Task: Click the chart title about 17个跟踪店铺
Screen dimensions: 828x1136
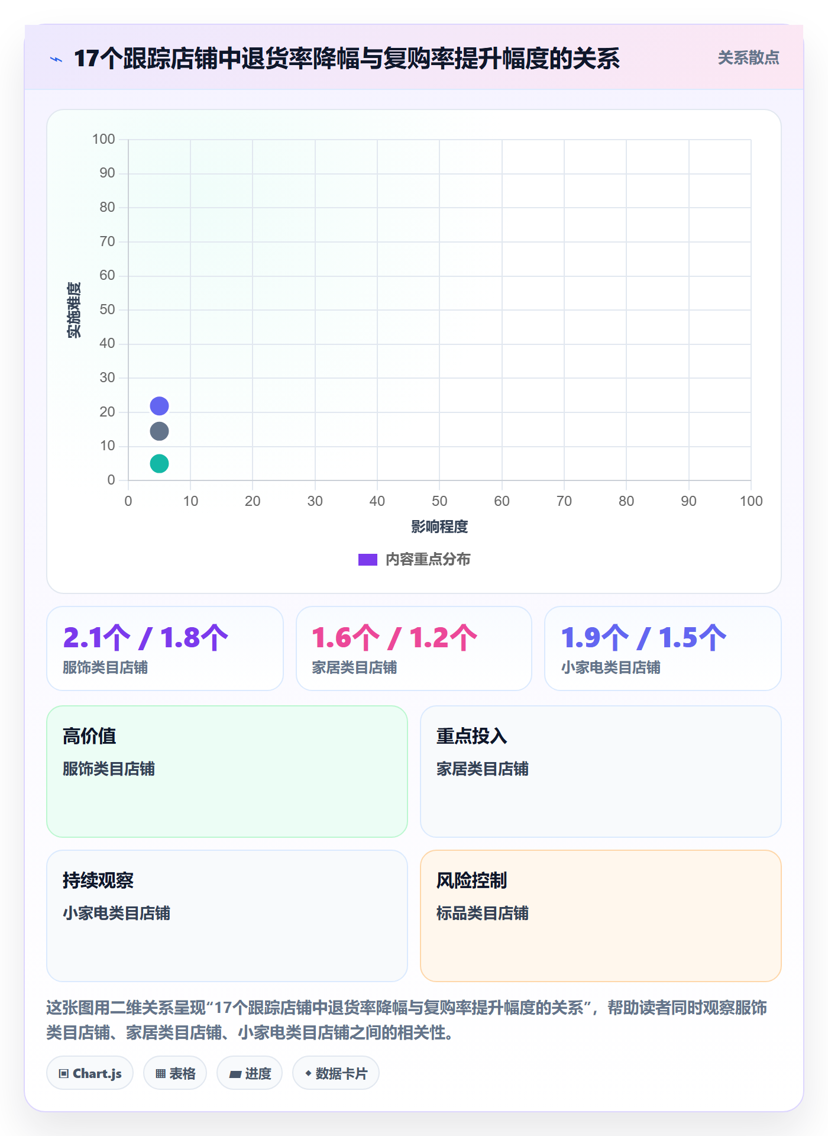Action: [x=347, y=59]
